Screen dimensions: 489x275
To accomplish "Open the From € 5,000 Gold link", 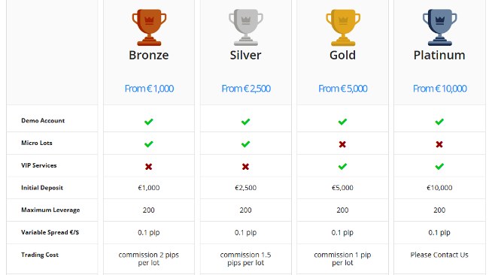I will point(343,89).
